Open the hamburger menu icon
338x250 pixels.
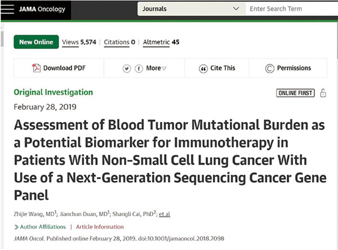[x=7, y=9]
